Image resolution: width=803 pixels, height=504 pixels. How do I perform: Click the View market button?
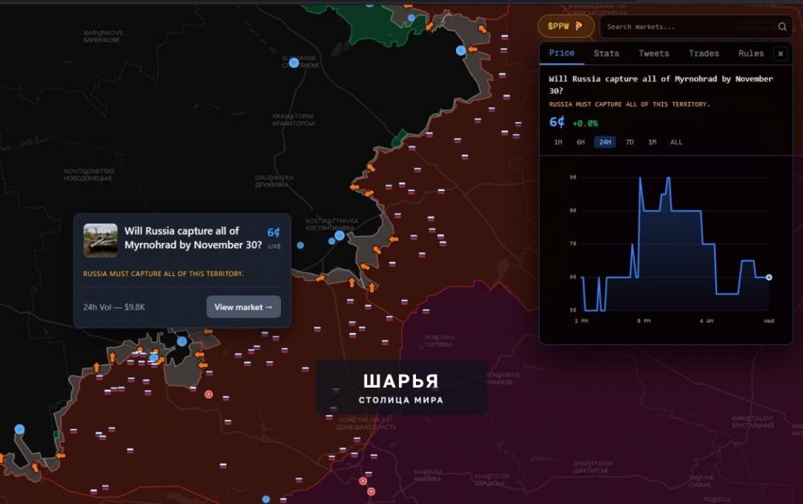(243, 307)
